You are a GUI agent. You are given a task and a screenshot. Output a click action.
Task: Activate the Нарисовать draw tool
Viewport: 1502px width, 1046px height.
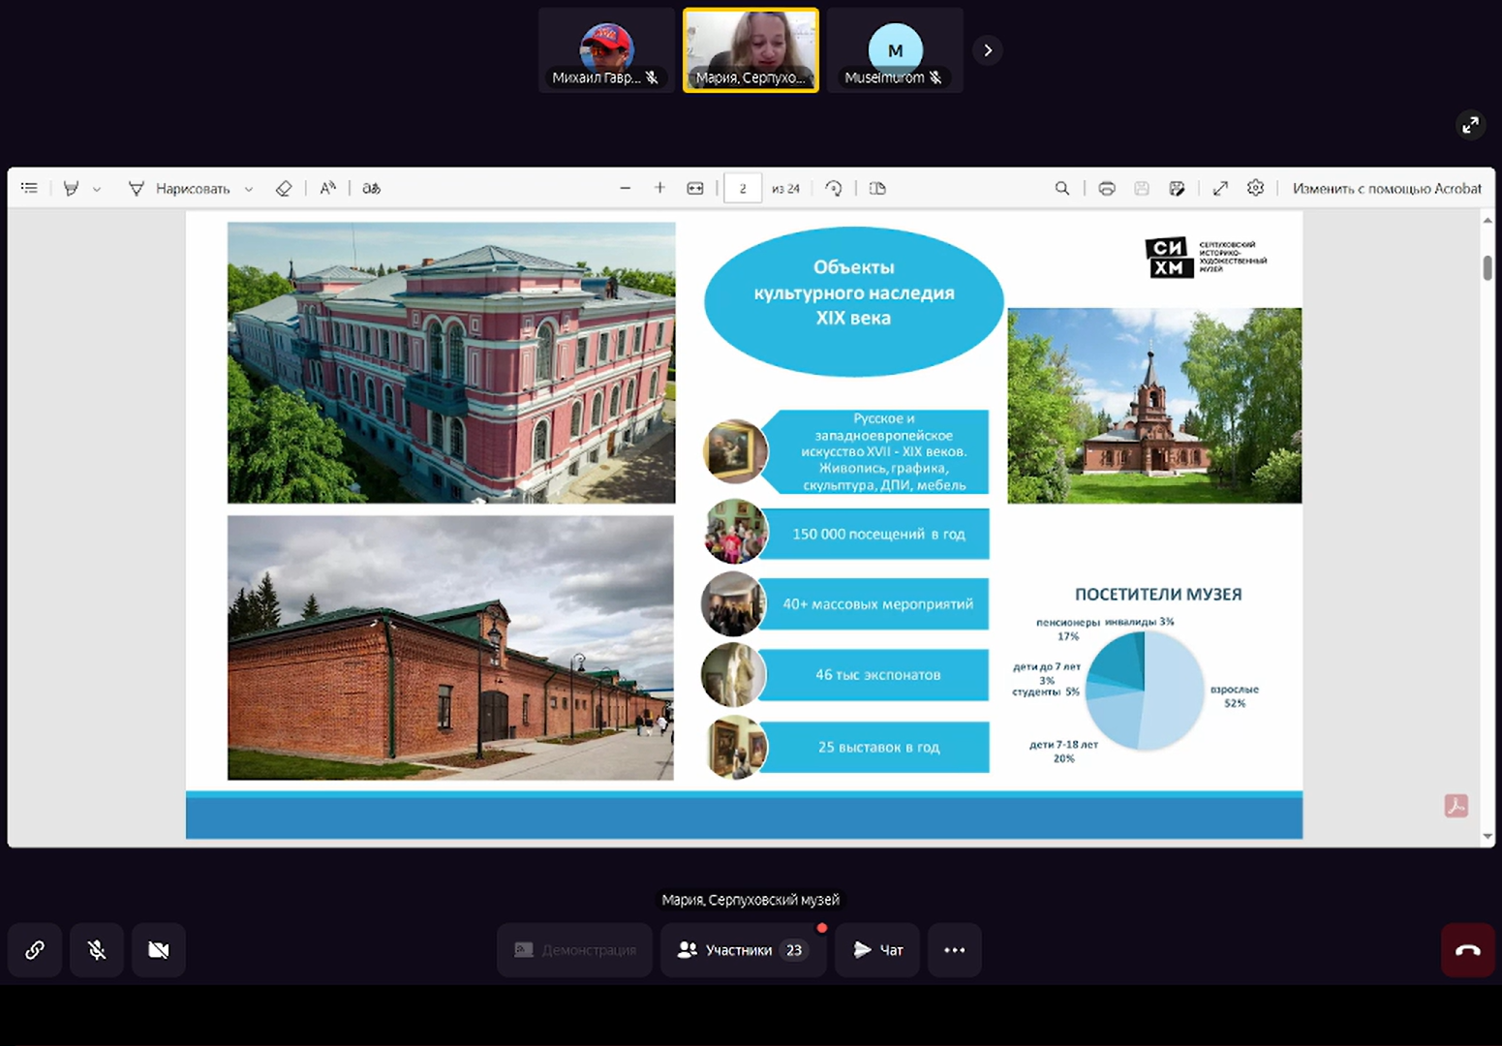point(179,188)
